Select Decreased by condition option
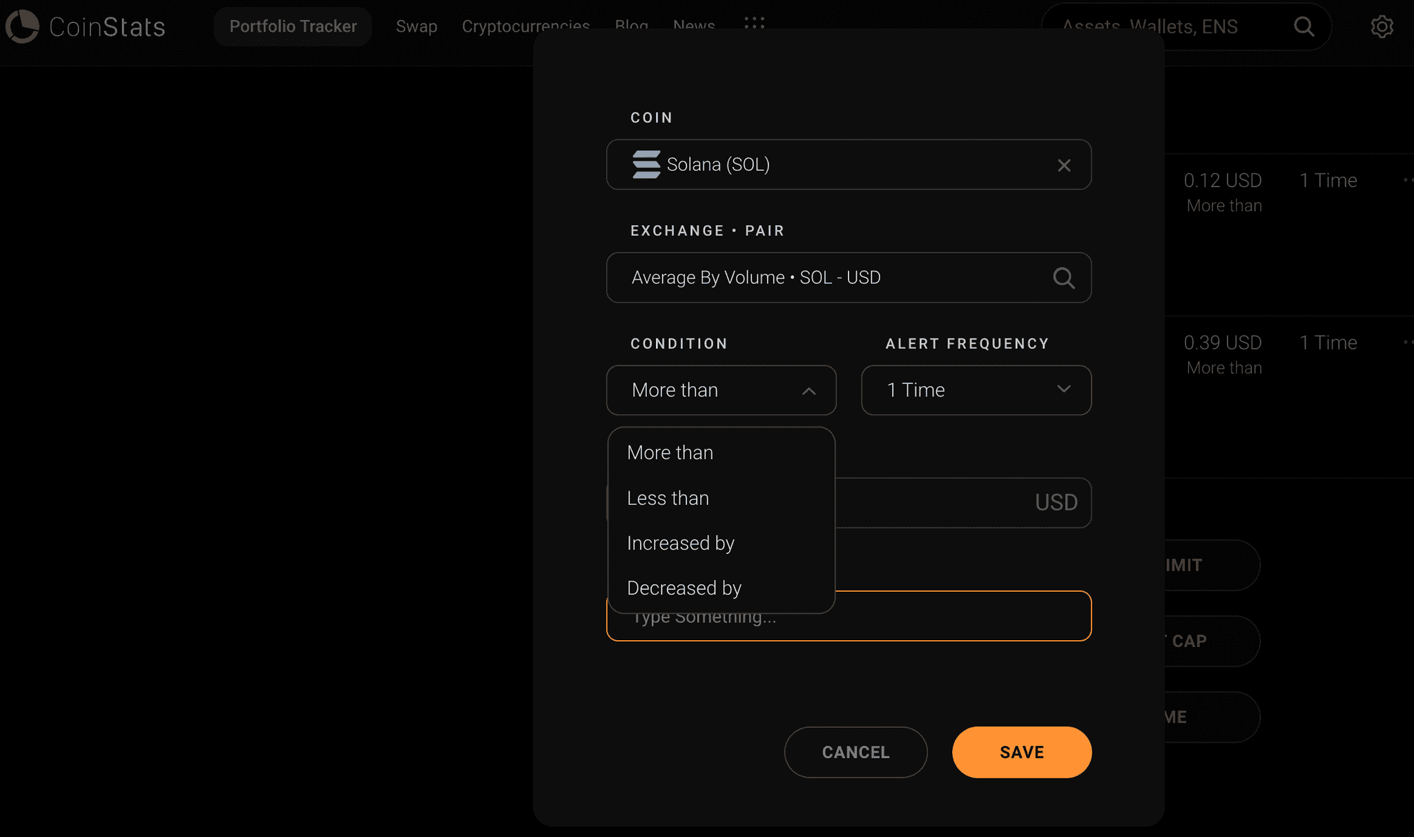1414x837 pixels. click(684, 588)
